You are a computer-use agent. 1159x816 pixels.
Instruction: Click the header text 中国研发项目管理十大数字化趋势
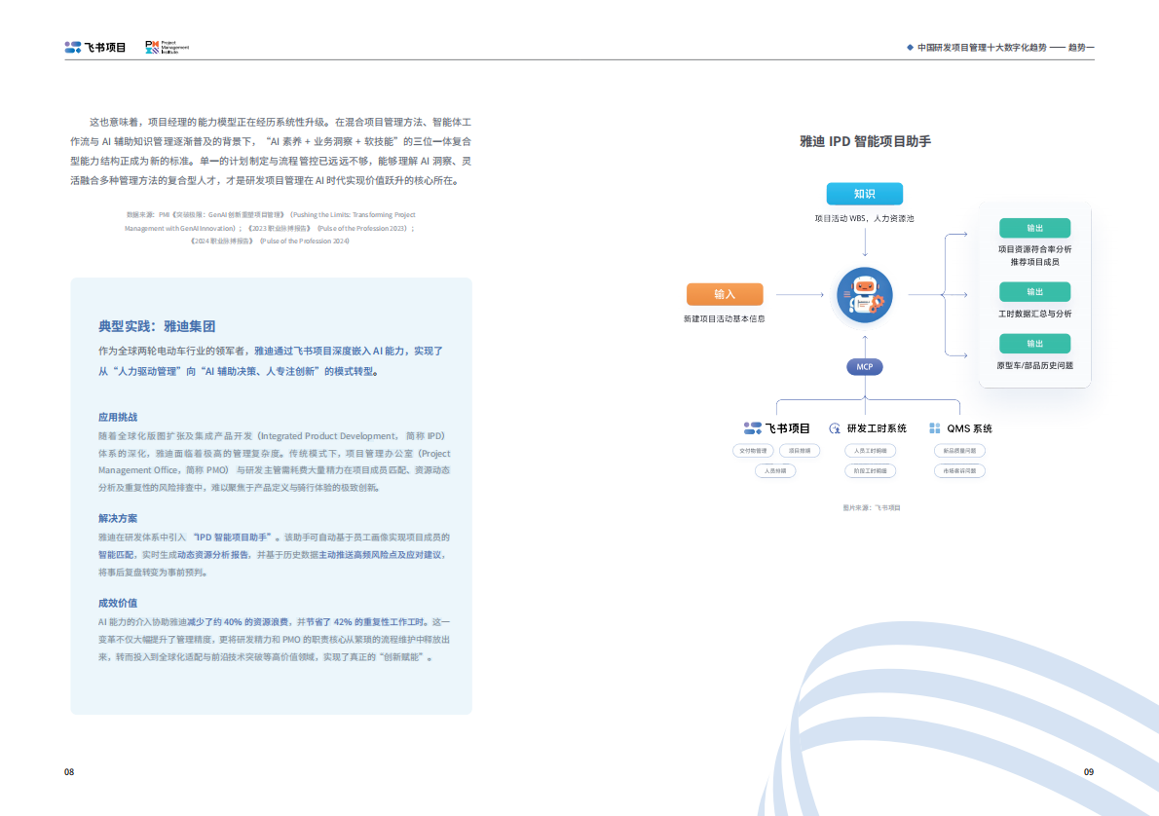pos(982,48)
